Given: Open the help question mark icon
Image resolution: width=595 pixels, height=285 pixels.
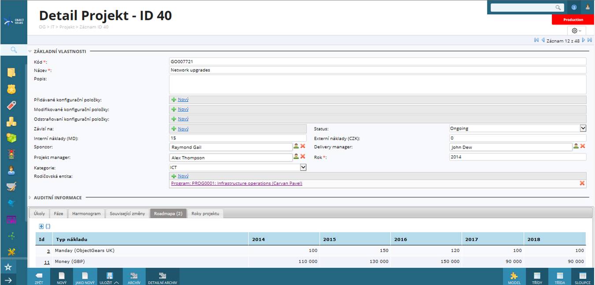Looking at the screenshot, I should (x=574, y=7).
